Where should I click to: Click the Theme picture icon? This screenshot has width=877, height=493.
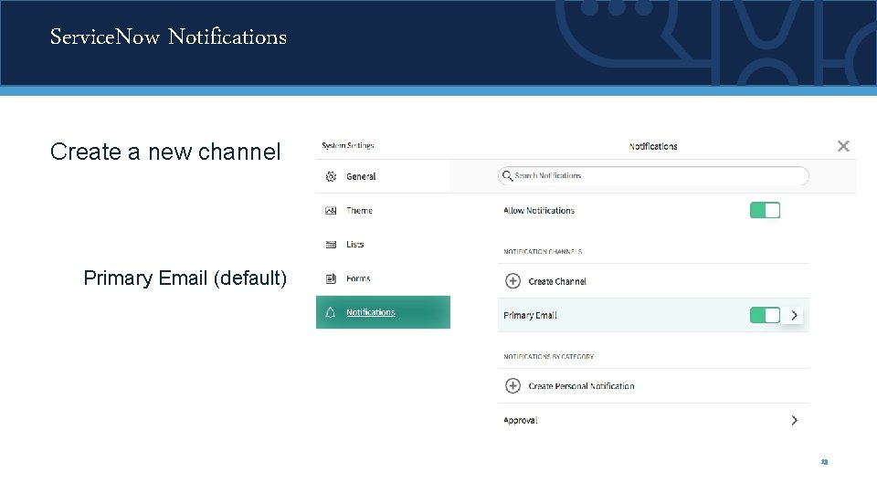[x=331, y=211]
